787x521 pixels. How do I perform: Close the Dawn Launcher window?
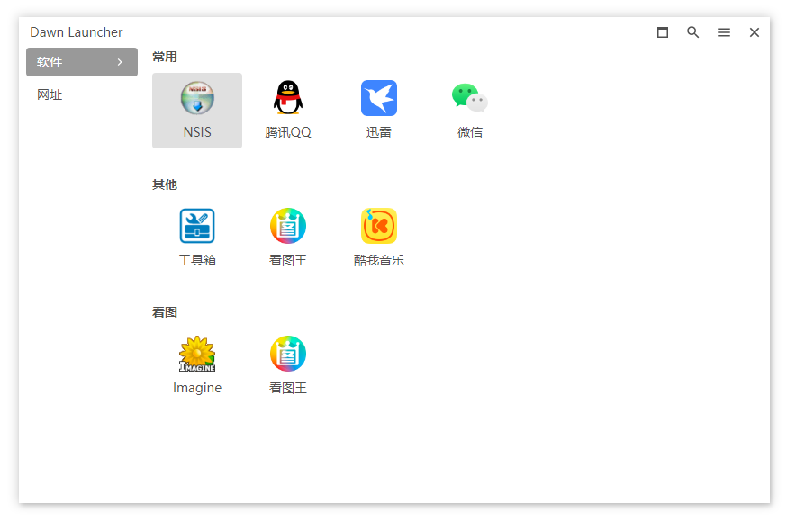click(x=755, y=32)
